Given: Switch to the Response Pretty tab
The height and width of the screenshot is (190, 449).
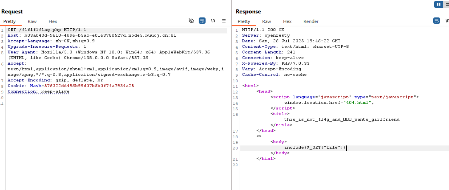Looking at the screenshot, I should pyautogui.click(x=244, y=22).
